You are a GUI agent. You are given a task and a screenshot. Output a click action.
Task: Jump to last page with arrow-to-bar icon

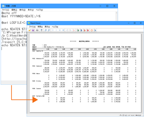click(x=63, y=30)
